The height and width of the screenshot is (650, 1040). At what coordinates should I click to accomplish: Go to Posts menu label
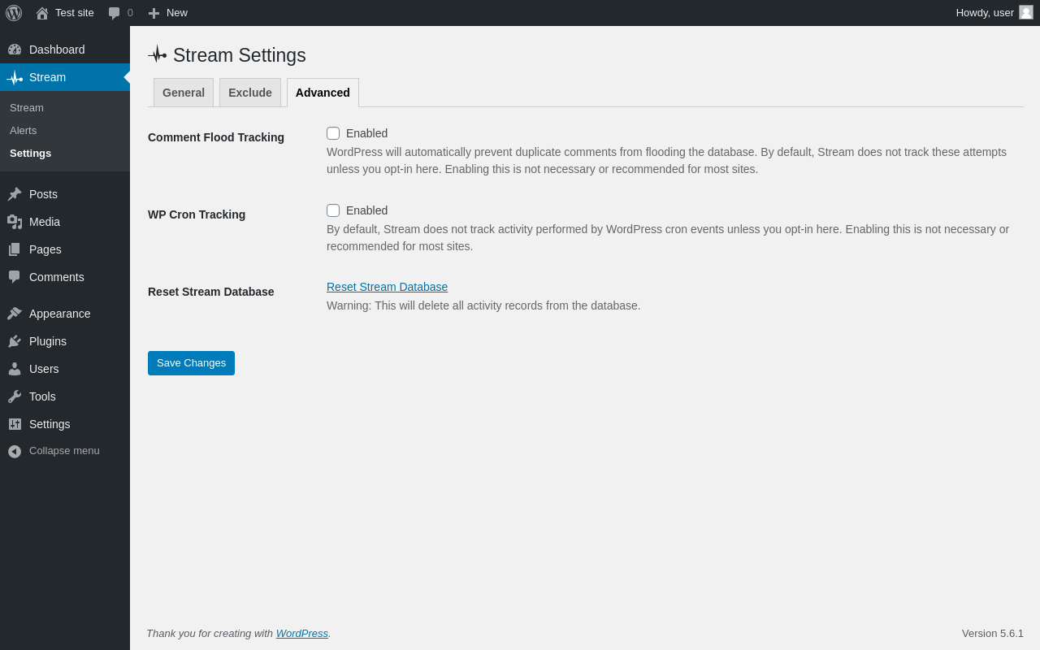point(43,194)
